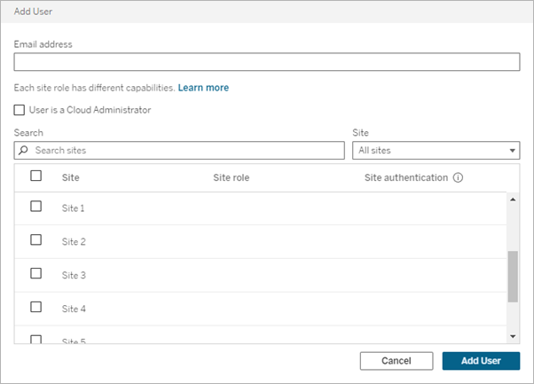Click the scrollbar up arrow
534x384 pixels.
click(513, 199)
